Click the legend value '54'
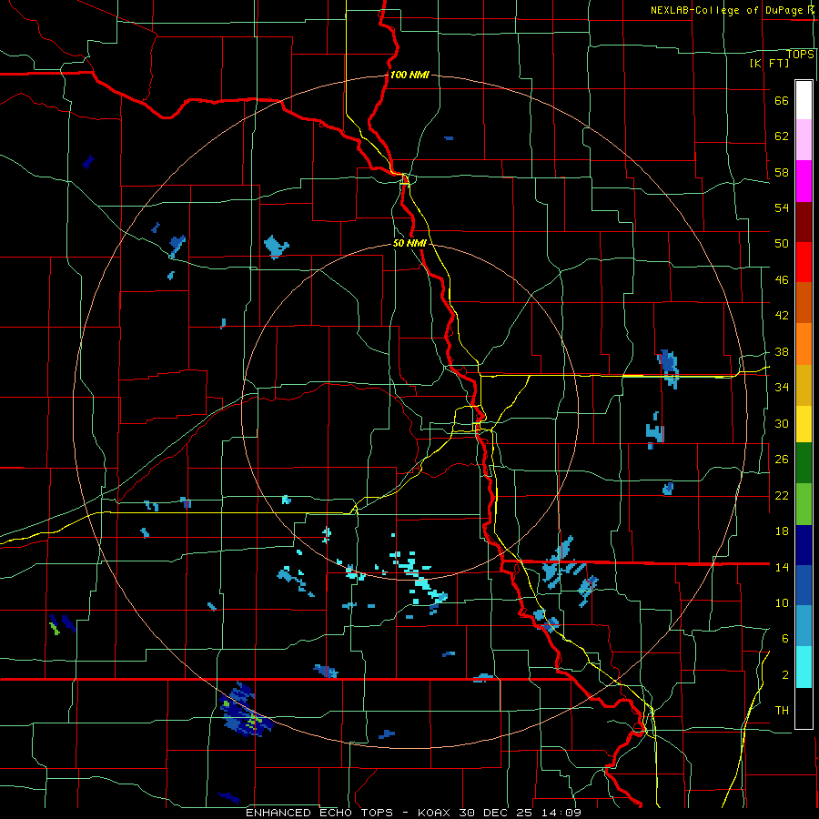819x819 pixels. (782, 207)
